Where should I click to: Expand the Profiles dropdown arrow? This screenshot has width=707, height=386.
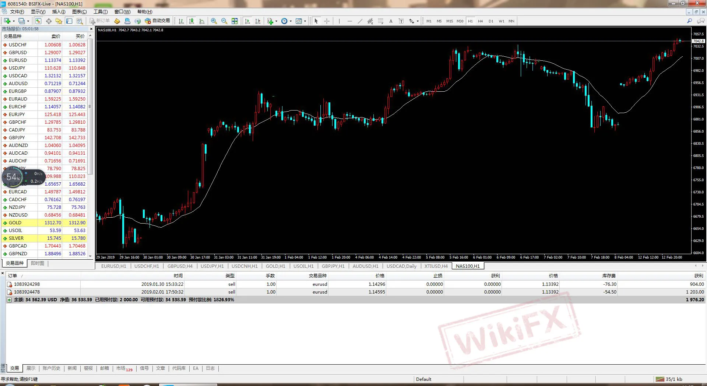(x=28, y=21)
